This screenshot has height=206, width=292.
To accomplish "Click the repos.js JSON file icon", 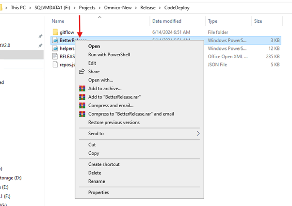I will (x=55, y=64).
